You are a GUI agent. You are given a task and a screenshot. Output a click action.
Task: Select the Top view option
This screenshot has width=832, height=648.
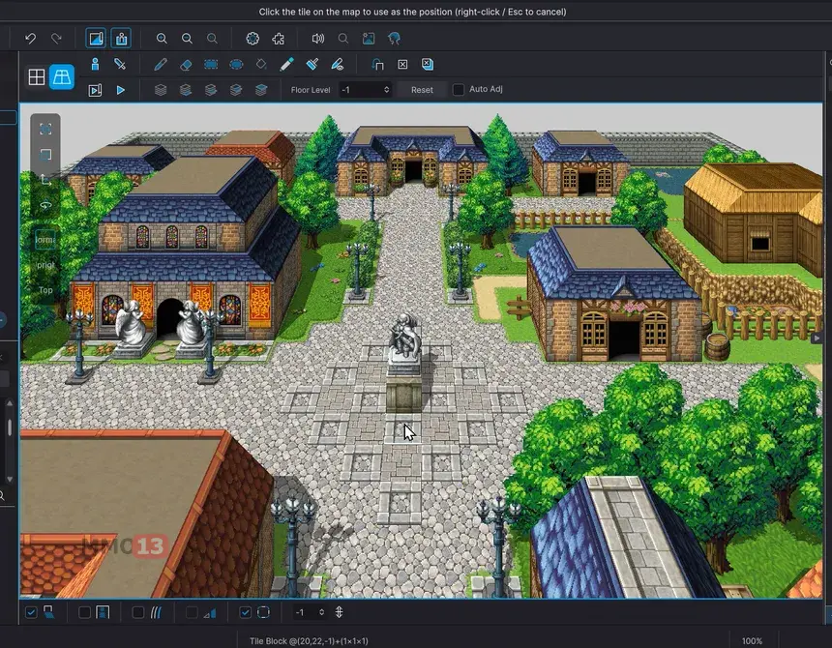click(x=45, y=290)
